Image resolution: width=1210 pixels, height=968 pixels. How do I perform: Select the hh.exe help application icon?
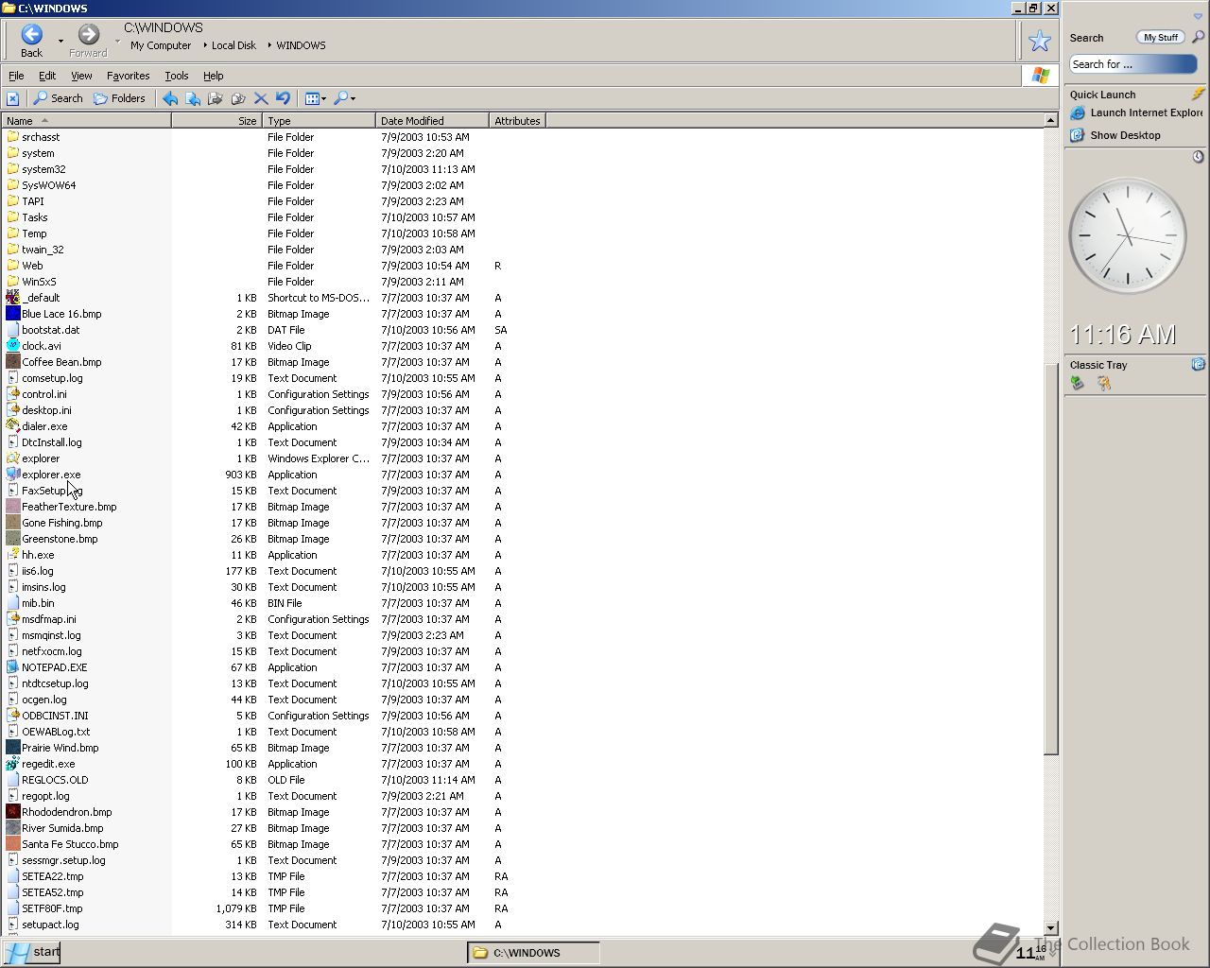tap(13, 555)
